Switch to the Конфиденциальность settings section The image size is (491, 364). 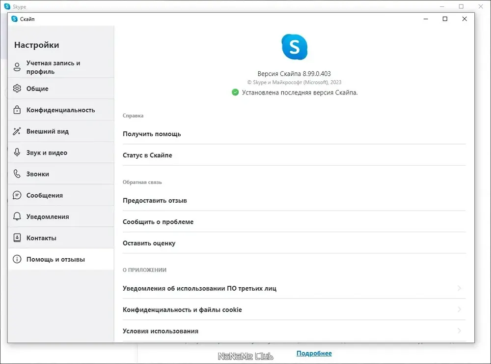tap(61, 110)
